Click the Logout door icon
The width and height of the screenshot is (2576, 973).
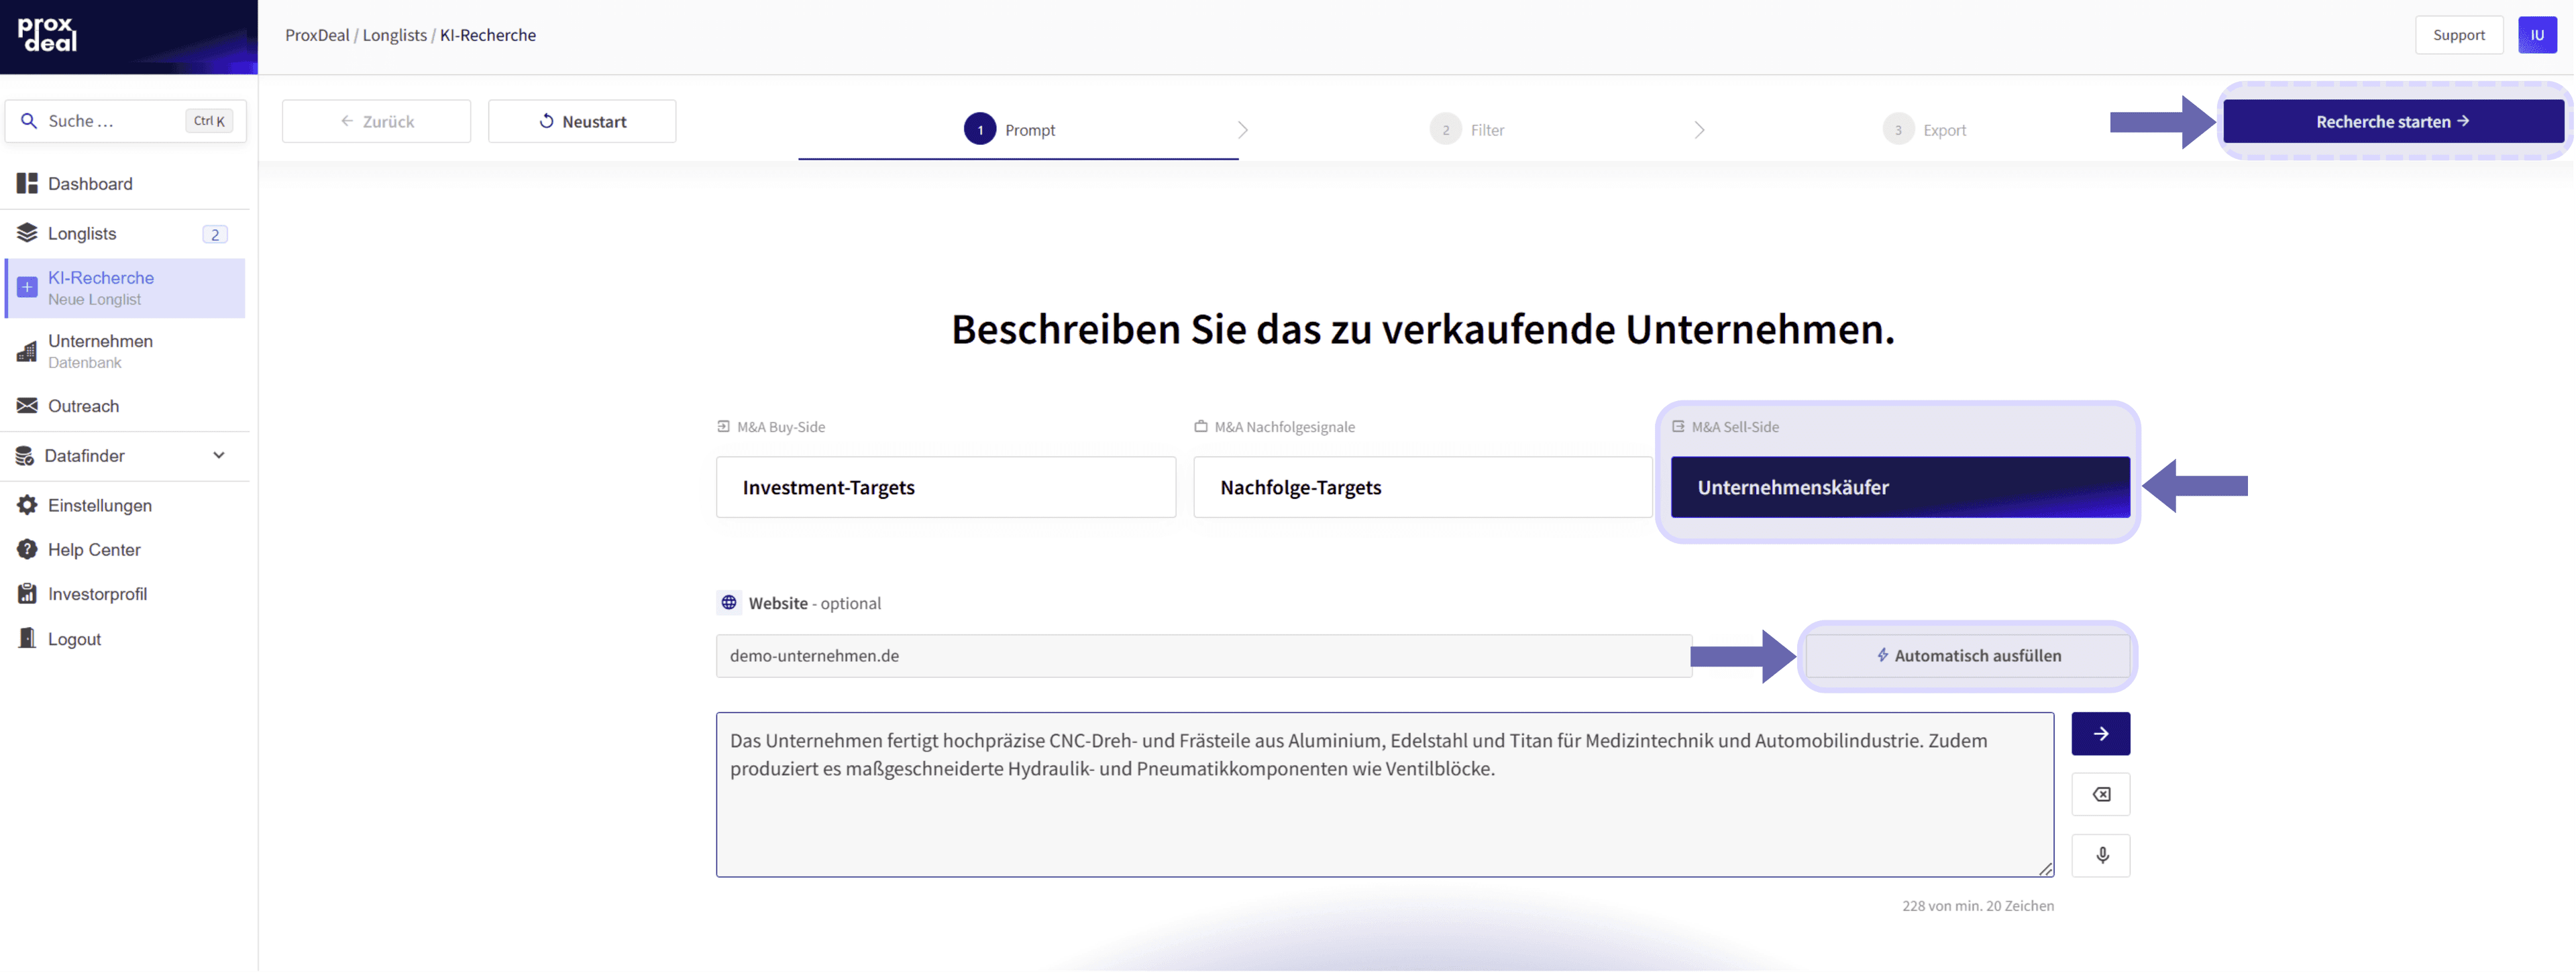[x=27, y=639]
